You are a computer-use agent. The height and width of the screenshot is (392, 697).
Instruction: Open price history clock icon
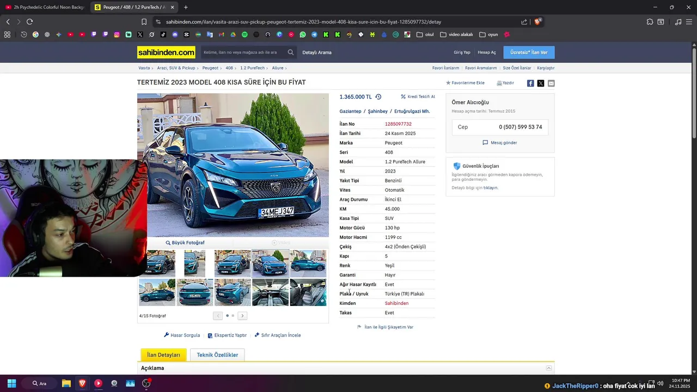coord(378,97)
